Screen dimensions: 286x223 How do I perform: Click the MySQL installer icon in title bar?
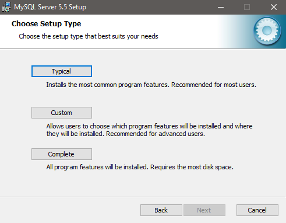[6, 7]
